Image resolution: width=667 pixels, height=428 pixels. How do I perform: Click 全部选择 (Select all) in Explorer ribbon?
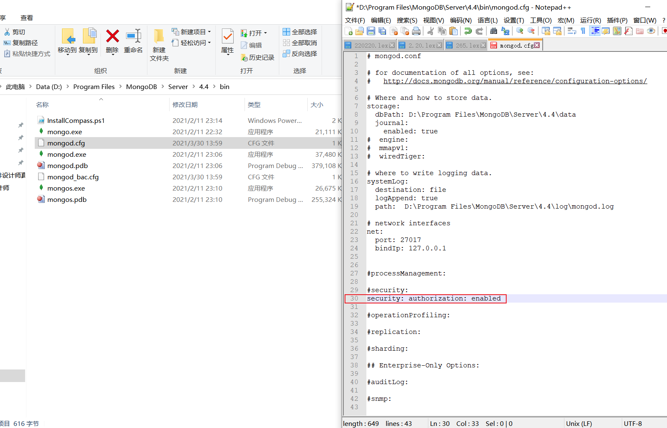tap(300, 32)
